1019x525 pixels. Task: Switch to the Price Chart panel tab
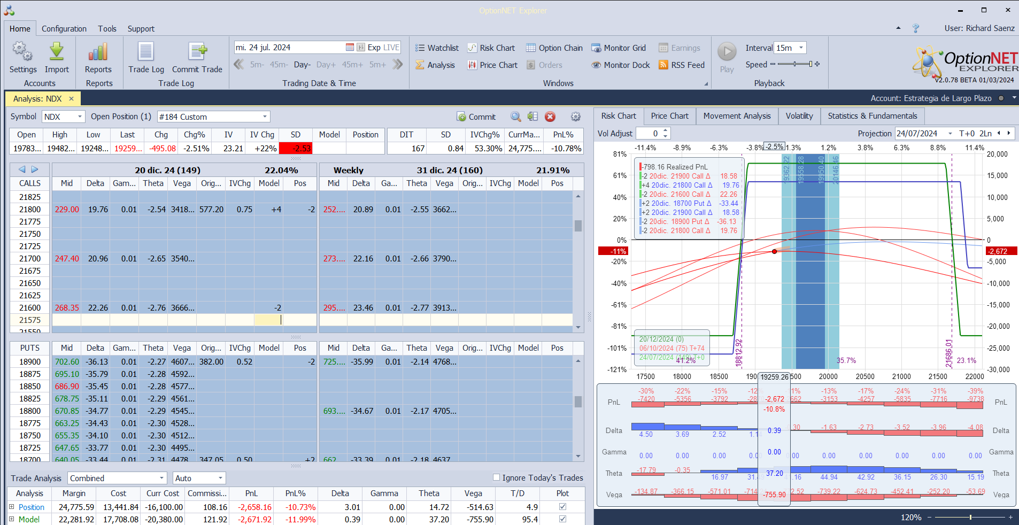(x=669, y=115)
